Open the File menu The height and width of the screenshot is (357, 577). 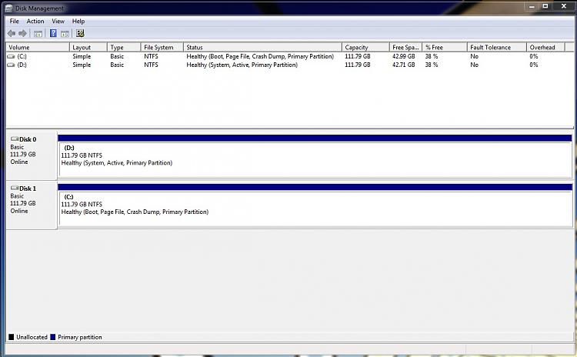15,21
